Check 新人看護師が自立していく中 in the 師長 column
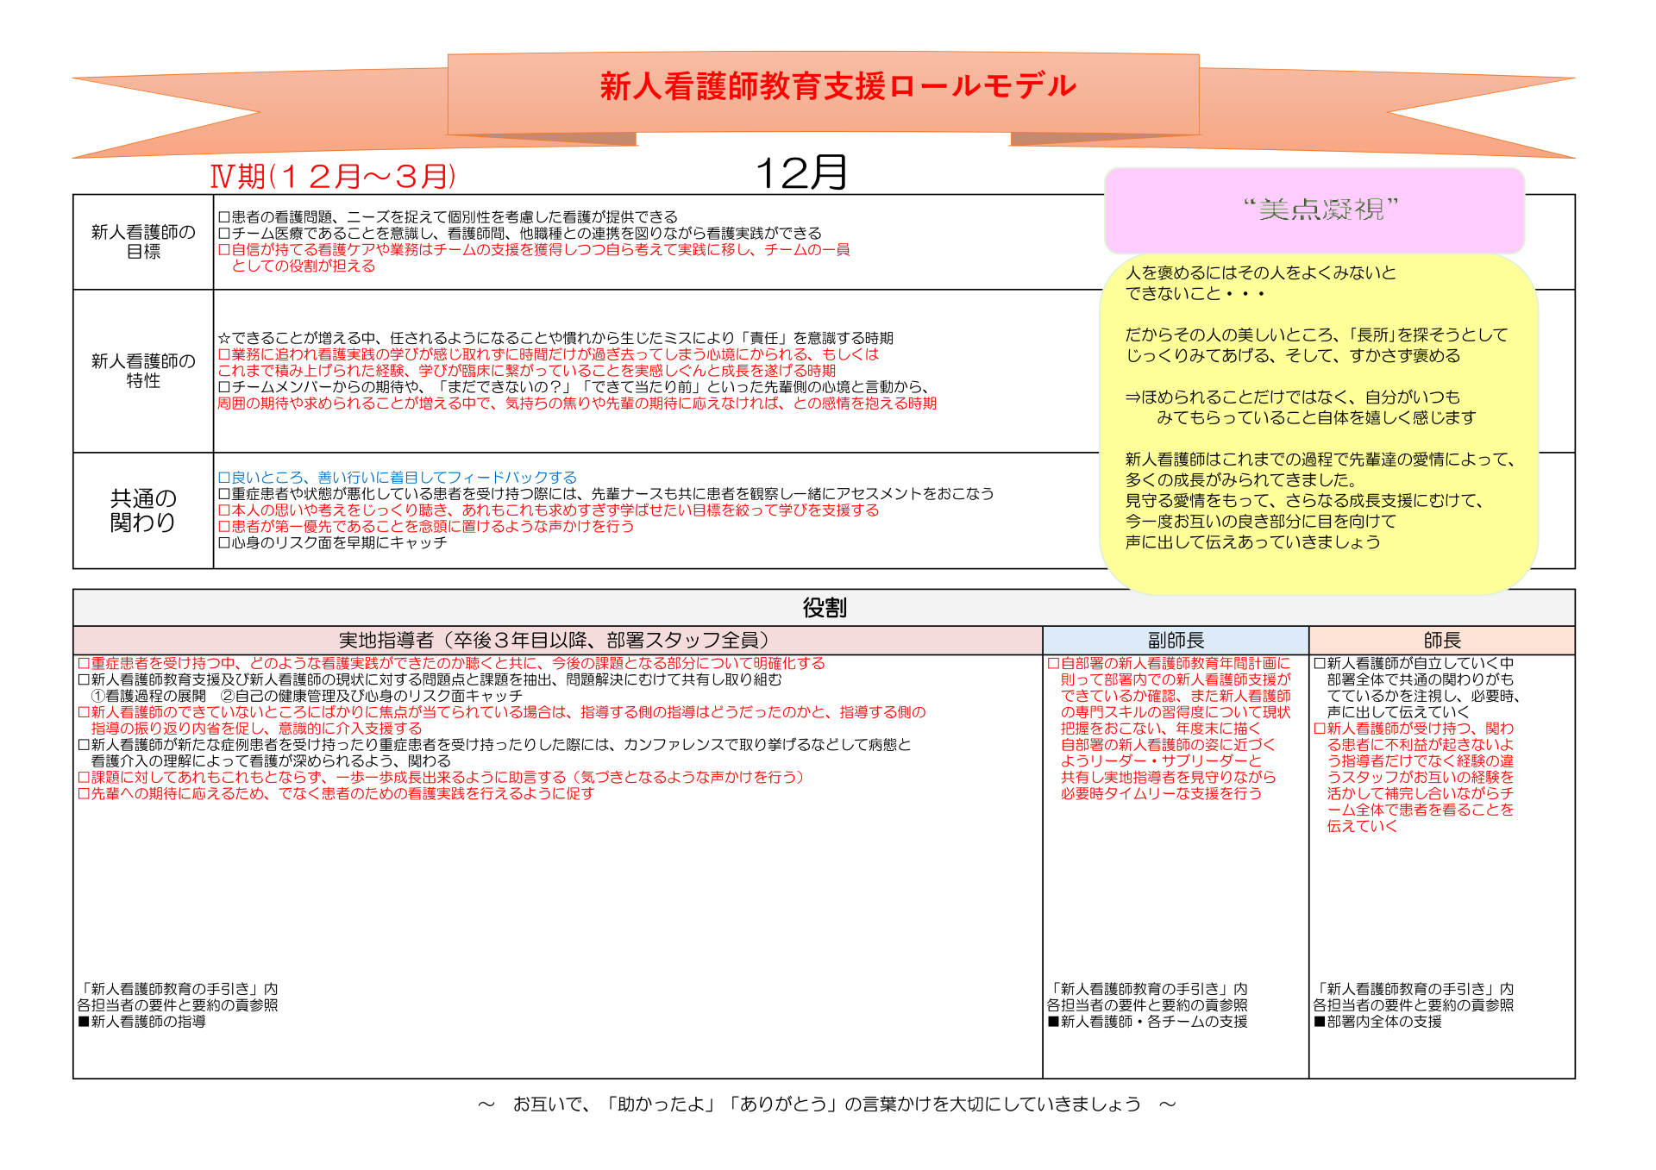 (1320, 664)
